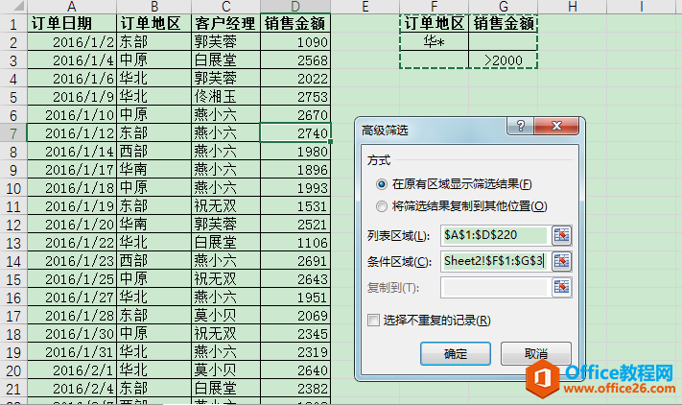682x405 pixels.
Task: Select row 12 header
Action: (x=13, y=225)
